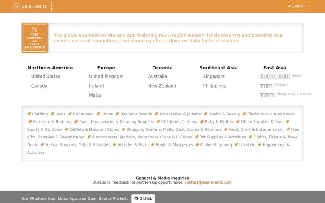Click tag icon beside Online Shopping
Image resolution: width=325 pixels, height=203 pixels.
tap(197, 145)
